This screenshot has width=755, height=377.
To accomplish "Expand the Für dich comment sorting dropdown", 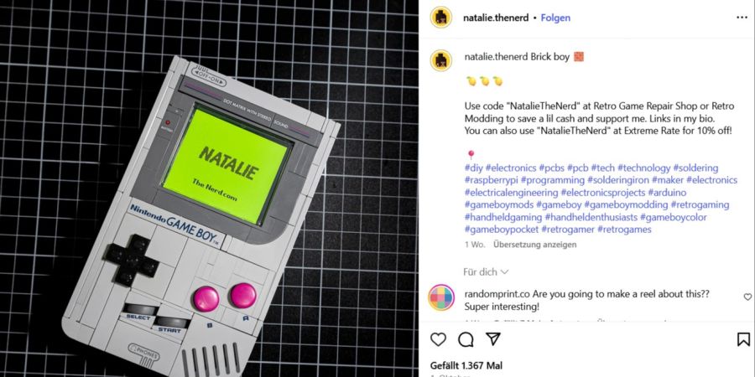I will (486, 272).
